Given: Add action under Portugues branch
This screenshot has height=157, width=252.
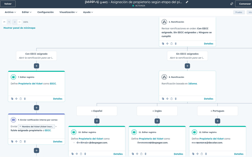Looking at the screenshot, I should tap(218, 121).
